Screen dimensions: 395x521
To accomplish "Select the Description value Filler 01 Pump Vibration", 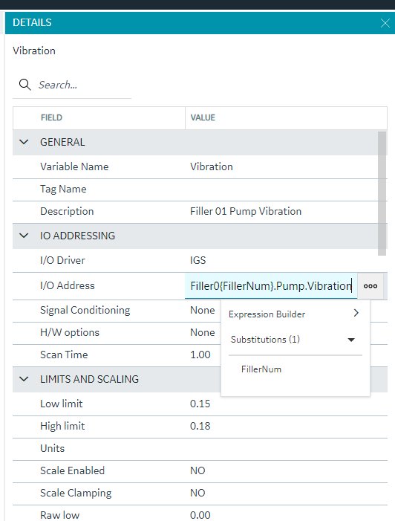I will pos(246,211).
